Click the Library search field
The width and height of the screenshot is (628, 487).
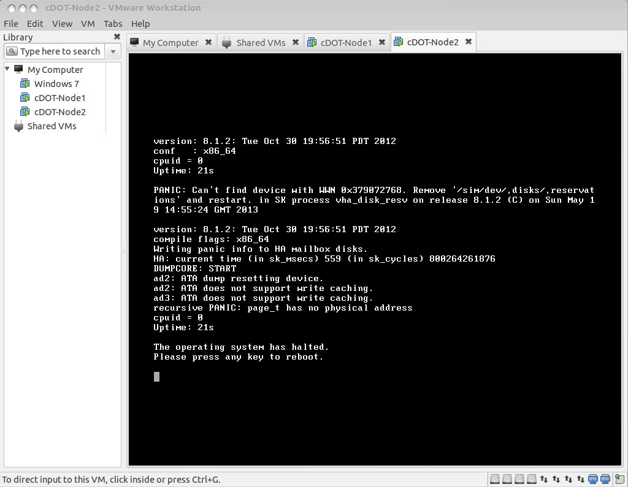(x=55, y=51)
